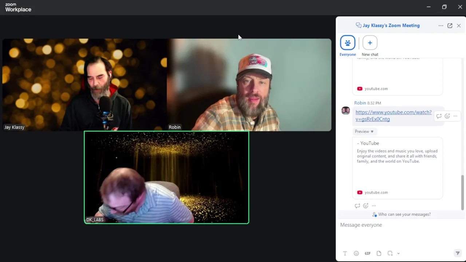Open the emoji picker in composer
Image resolution: width=466 pixels, height=262 pixels.
356,253
